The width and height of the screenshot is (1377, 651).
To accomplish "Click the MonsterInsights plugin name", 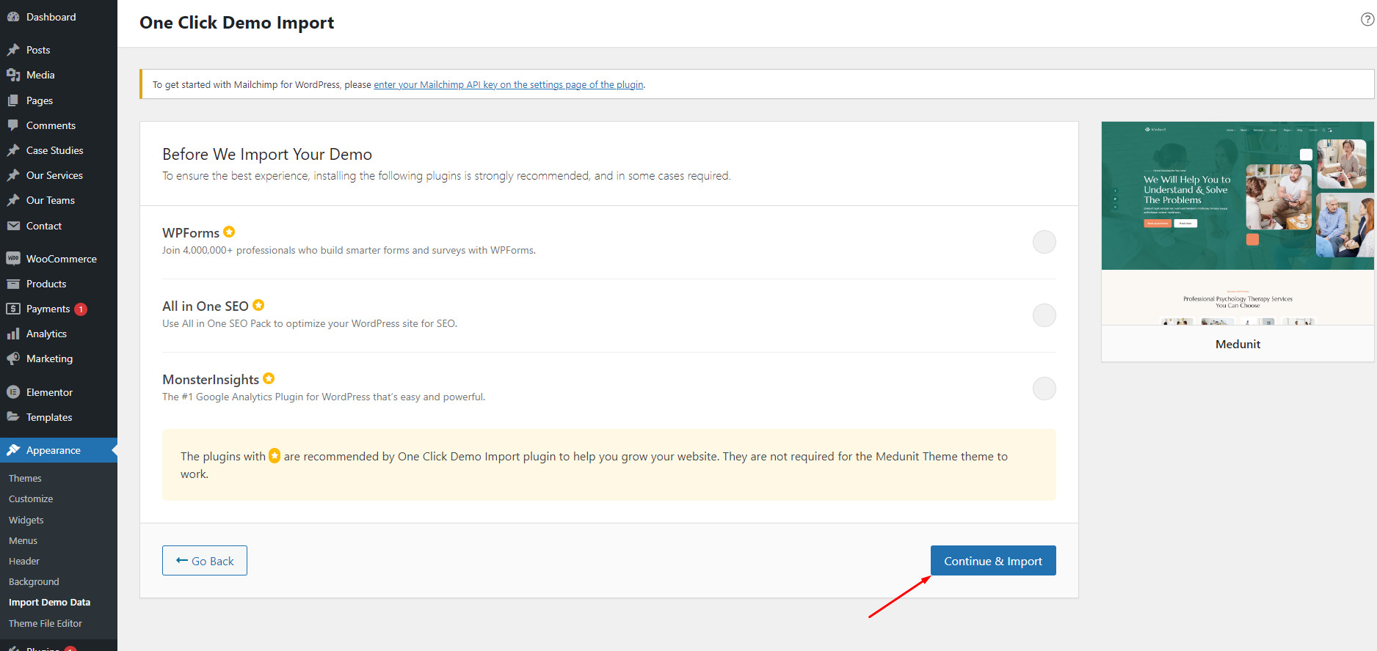I will coord(211,379).
